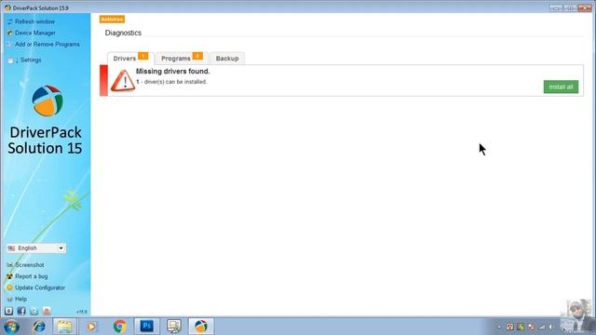
Task: Click the green Install all button
Action: click(x=561, y=87)
